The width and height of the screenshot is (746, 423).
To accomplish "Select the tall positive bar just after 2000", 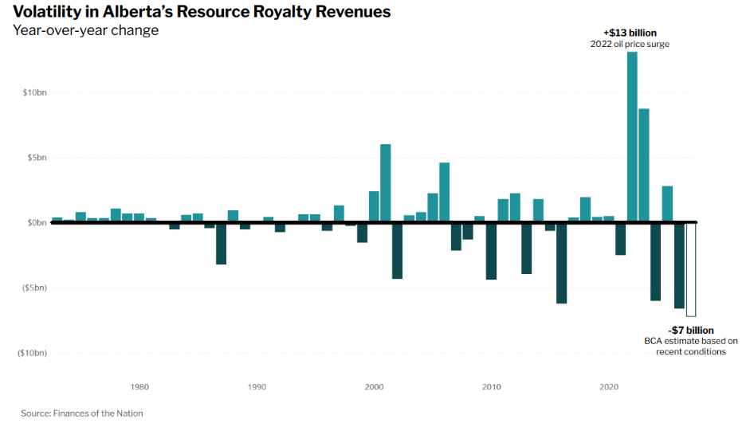I will coord(386,182).
